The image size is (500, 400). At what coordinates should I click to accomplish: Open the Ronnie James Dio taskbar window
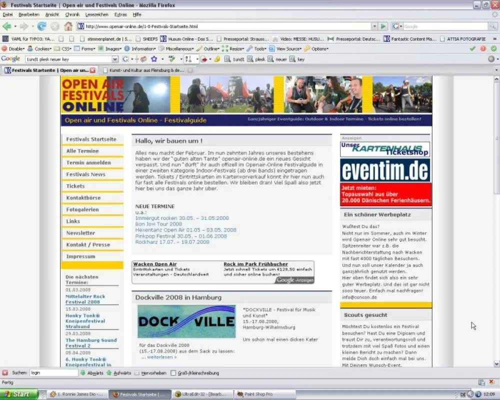pos(77,394)
